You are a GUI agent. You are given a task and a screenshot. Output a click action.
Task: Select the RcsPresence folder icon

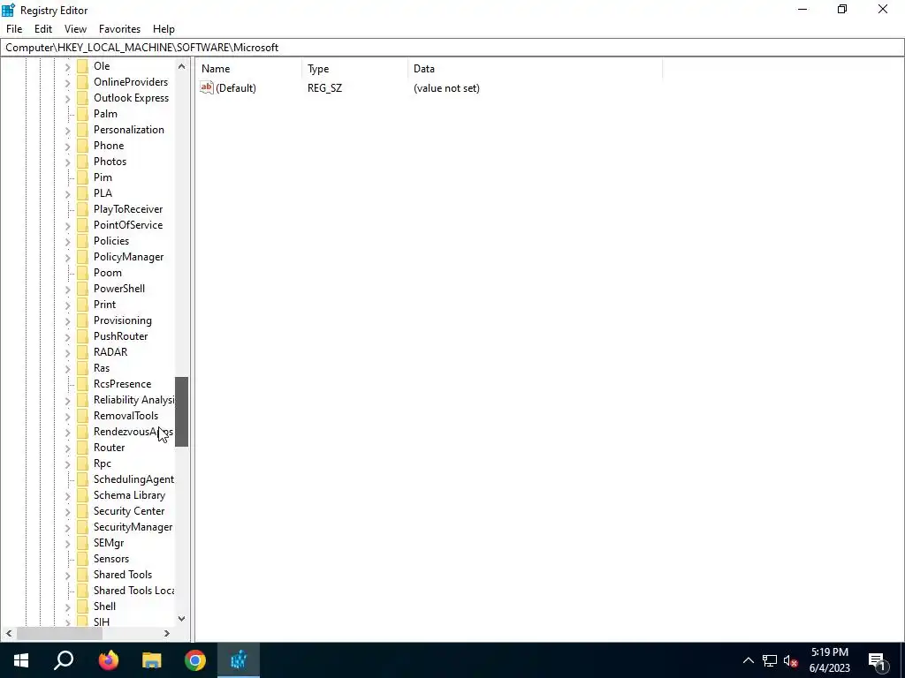point(82,384)
